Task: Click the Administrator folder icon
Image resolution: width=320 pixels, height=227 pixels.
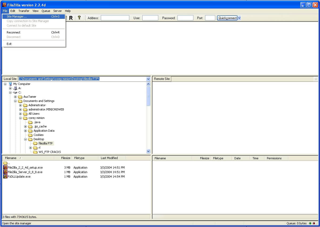Action: tap(25, 105)
